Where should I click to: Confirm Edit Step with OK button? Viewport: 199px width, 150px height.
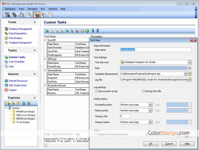click(151, 144)
